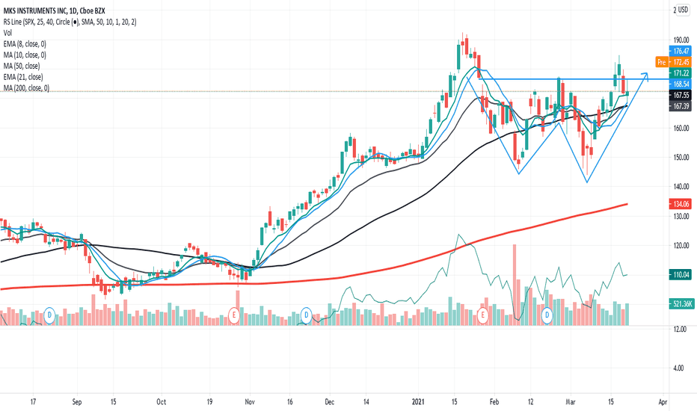Click the blue arrow at the breakout line end

point(645,76)
